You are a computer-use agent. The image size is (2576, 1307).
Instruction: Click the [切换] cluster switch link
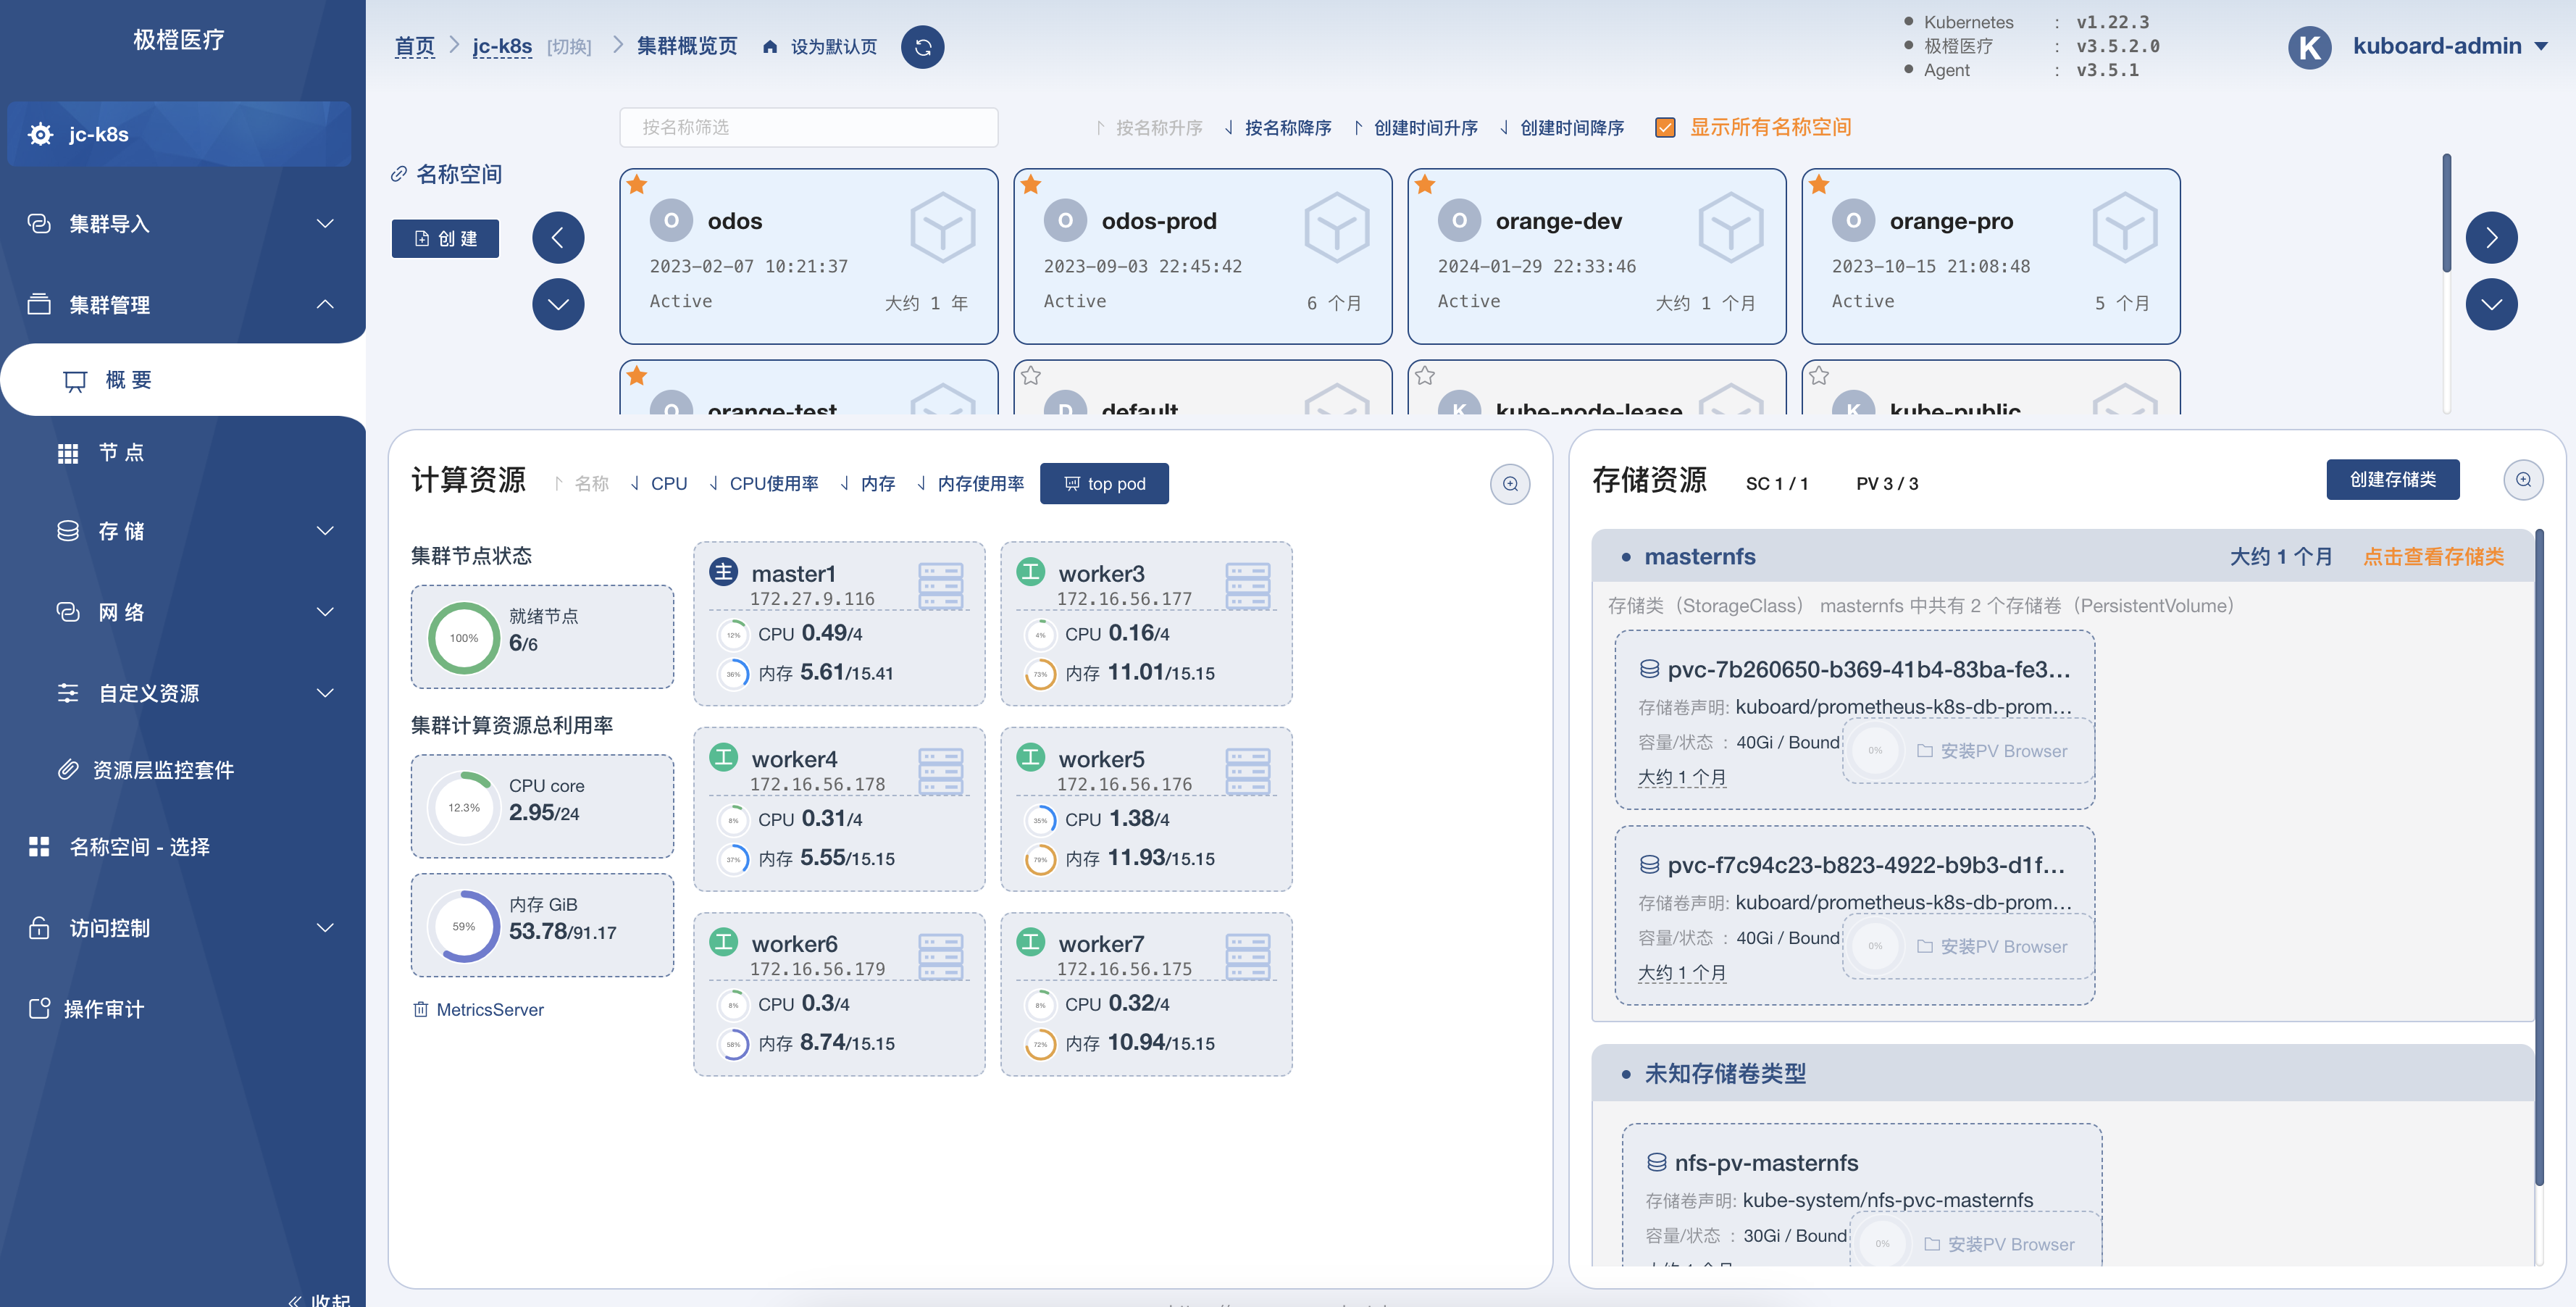(569, 47)
